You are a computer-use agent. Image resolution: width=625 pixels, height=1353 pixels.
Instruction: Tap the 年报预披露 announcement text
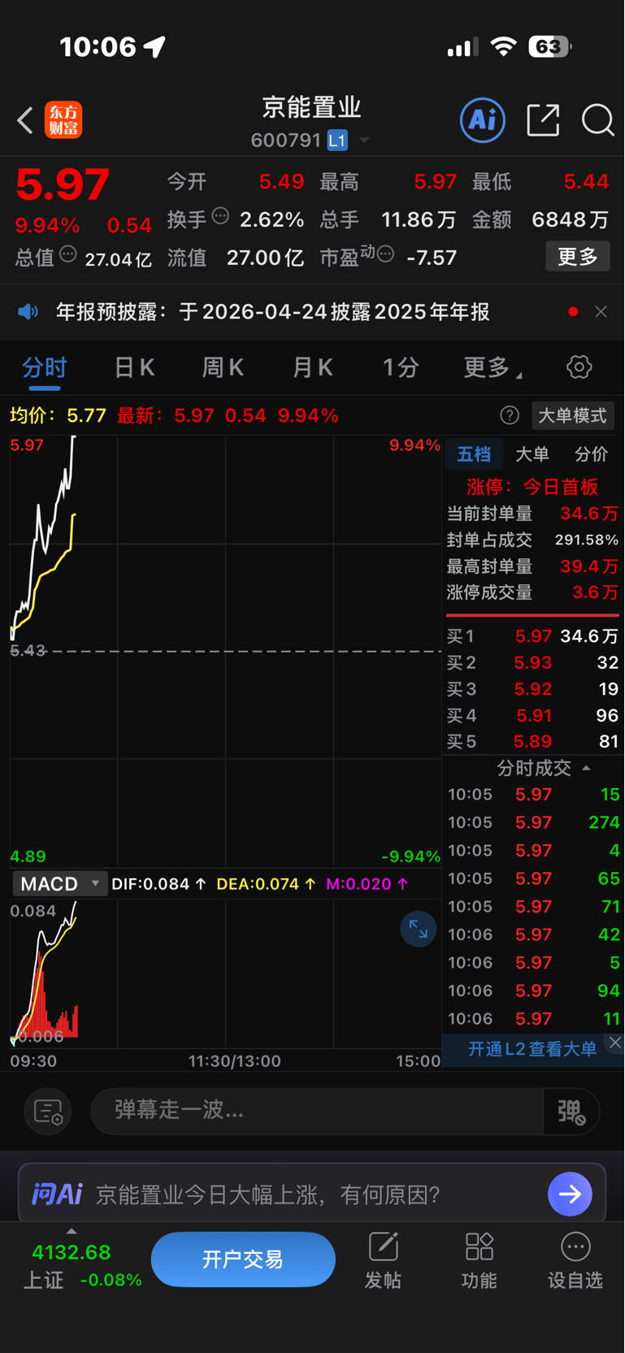click(272, 312)
